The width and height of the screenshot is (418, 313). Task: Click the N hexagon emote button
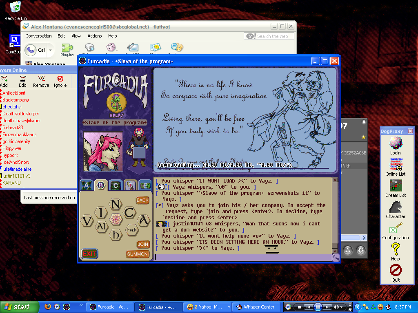pos(116,205)
